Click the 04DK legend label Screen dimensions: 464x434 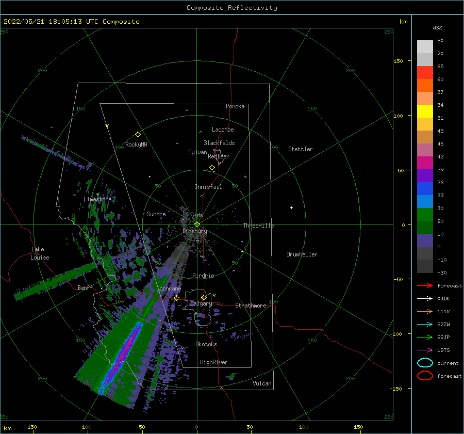pos(443,299)
